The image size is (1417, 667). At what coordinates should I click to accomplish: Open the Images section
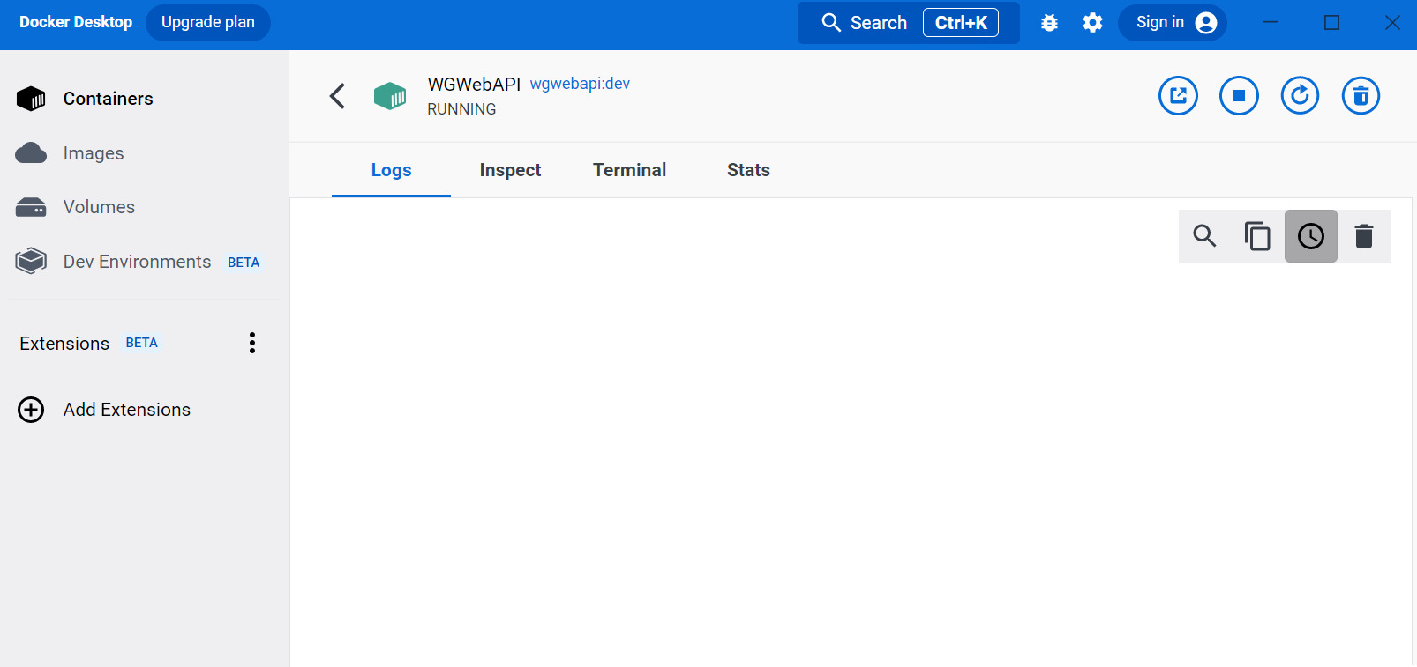click(x=94, y=153)
